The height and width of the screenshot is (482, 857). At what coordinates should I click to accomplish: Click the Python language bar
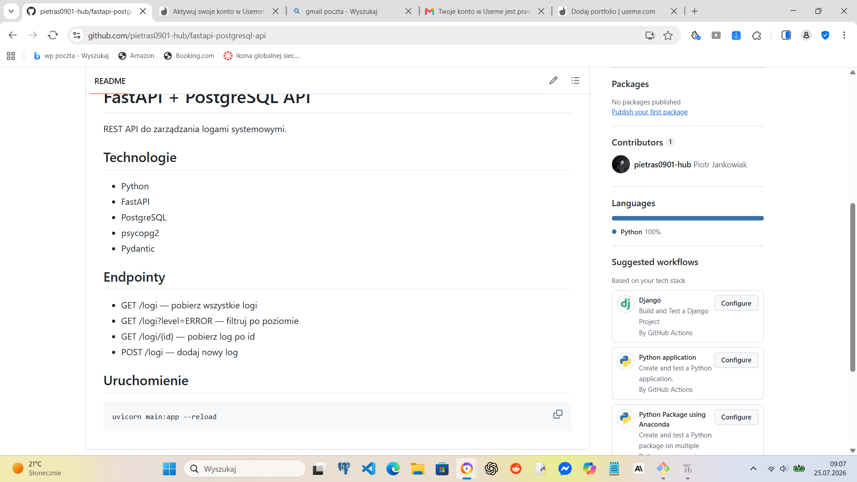click(x=687, y=218)
